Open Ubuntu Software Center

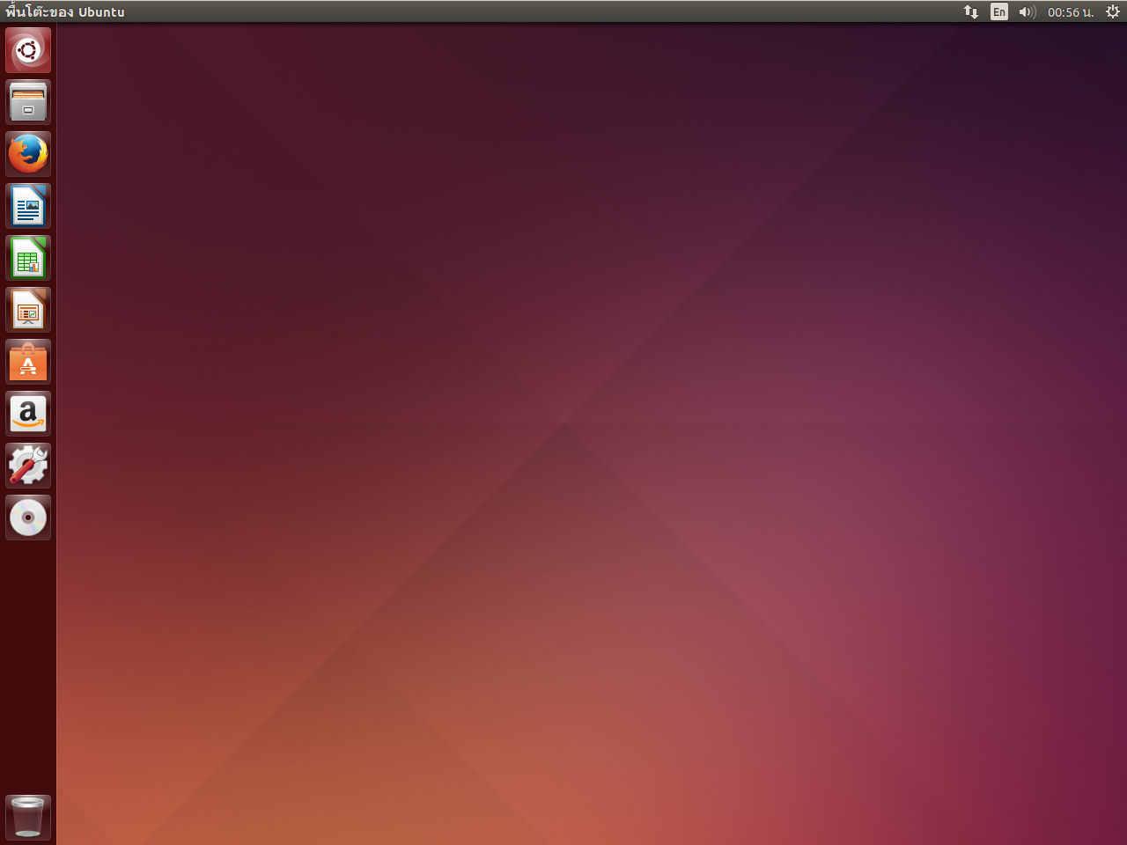pyautogui.click(x=28, y=362)
